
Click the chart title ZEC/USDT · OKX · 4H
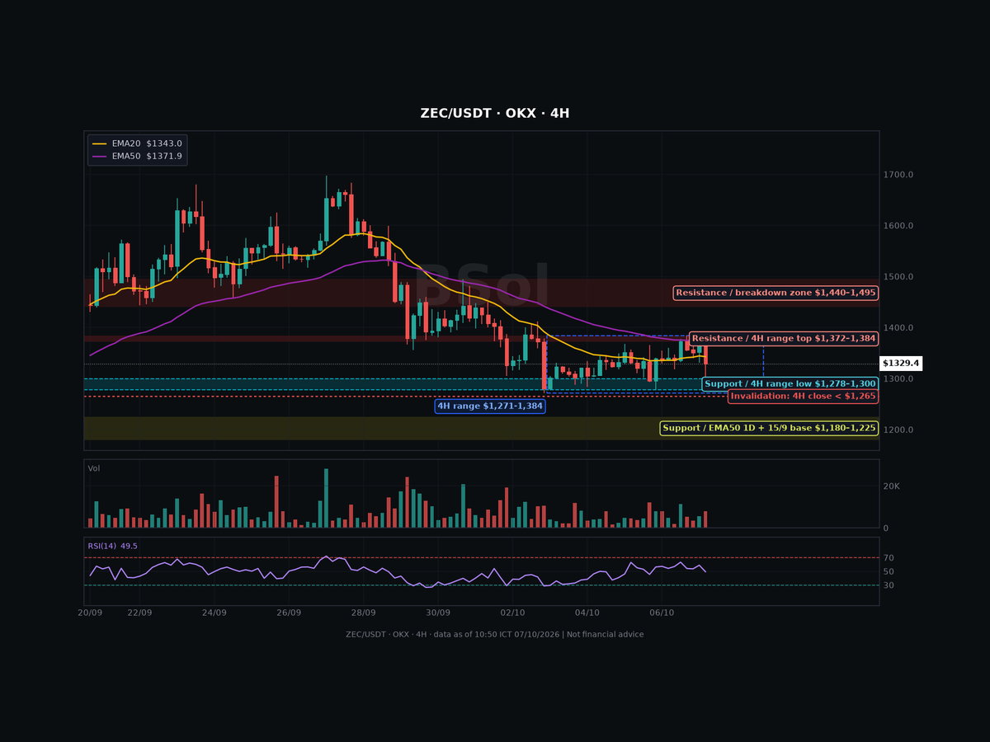pos(495,114)
